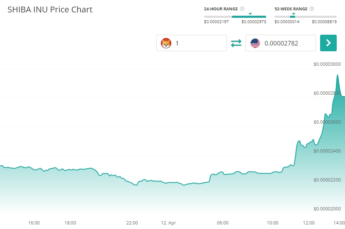Click the 24-hour high value $0.00002973
The height and width of the screenshot is (229, 345).
coord(254,21)
